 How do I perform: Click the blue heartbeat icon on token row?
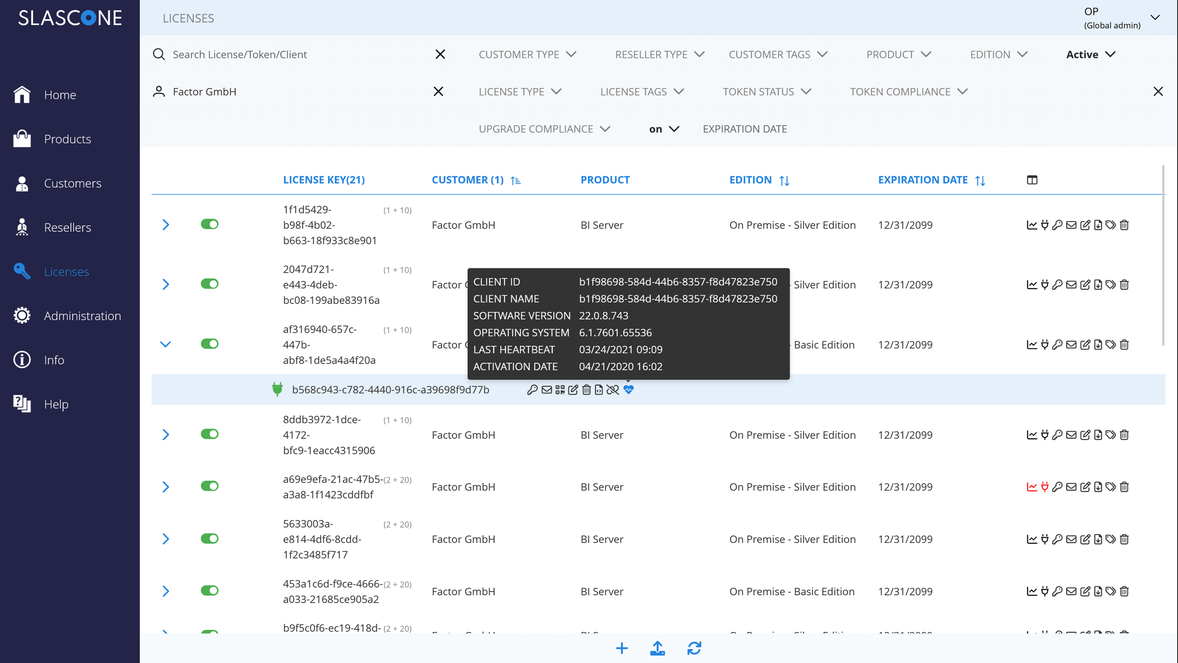629,390
